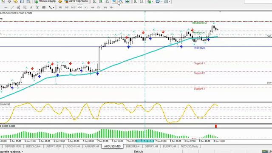Select the M30 timeframe button
This screenshot has width=272, height=153.
79,8
